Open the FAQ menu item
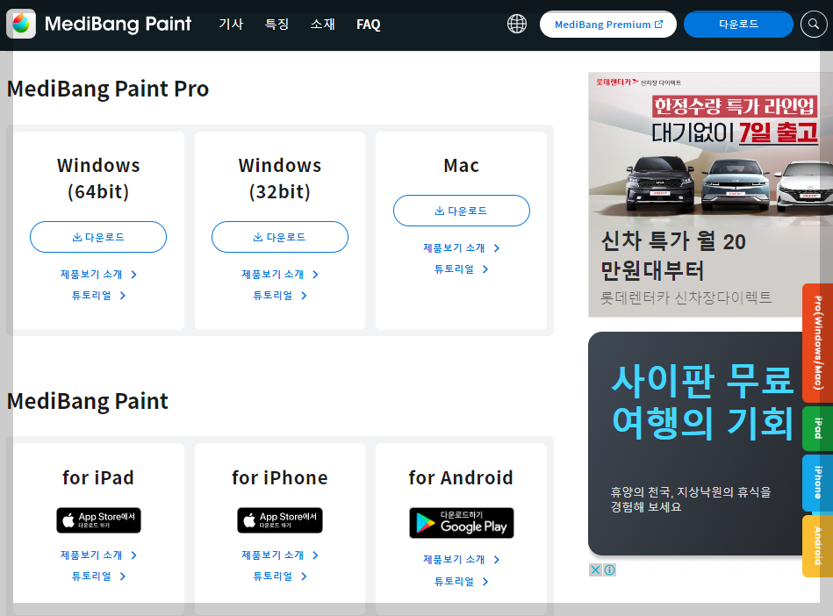The height and width of the screenshot is (616, 833). pyautogui.click(x=368, y=25)
